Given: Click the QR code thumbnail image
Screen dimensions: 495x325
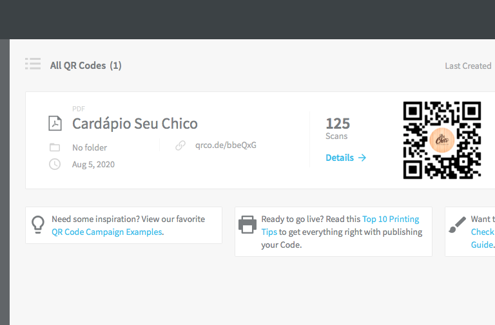Looking at the screenshot, I should click(x=442, y=140).
